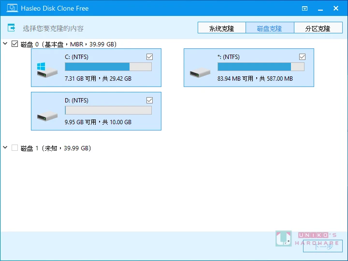This screenshot has width=348, height=261.
Task: Click the 下一步 next button
Action: point(323,246)
